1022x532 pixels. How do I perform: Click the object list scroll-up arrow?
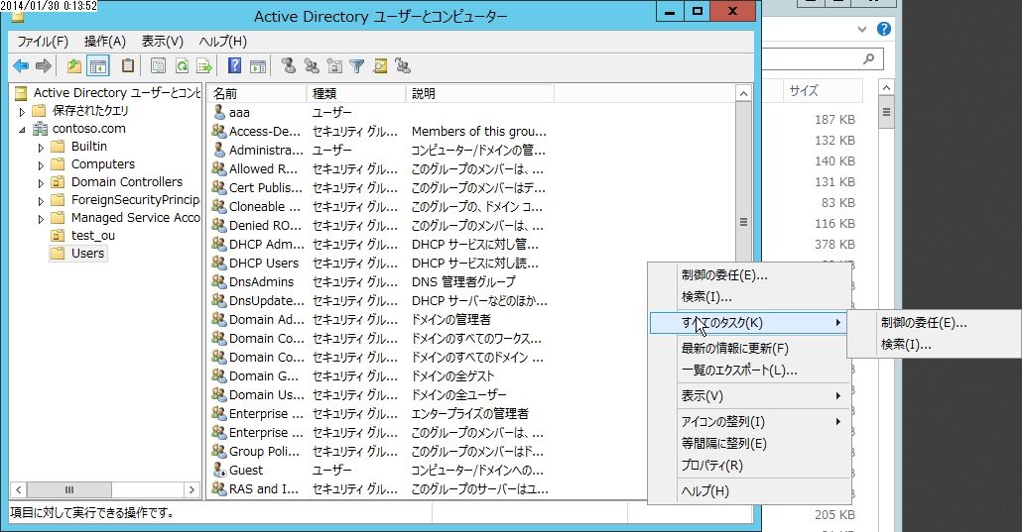tap(743, 94)
